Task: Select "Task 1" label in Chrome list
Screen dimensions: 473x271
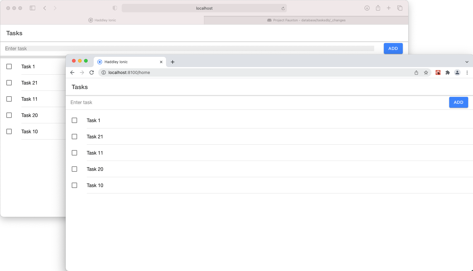Action: coord(93,120)
